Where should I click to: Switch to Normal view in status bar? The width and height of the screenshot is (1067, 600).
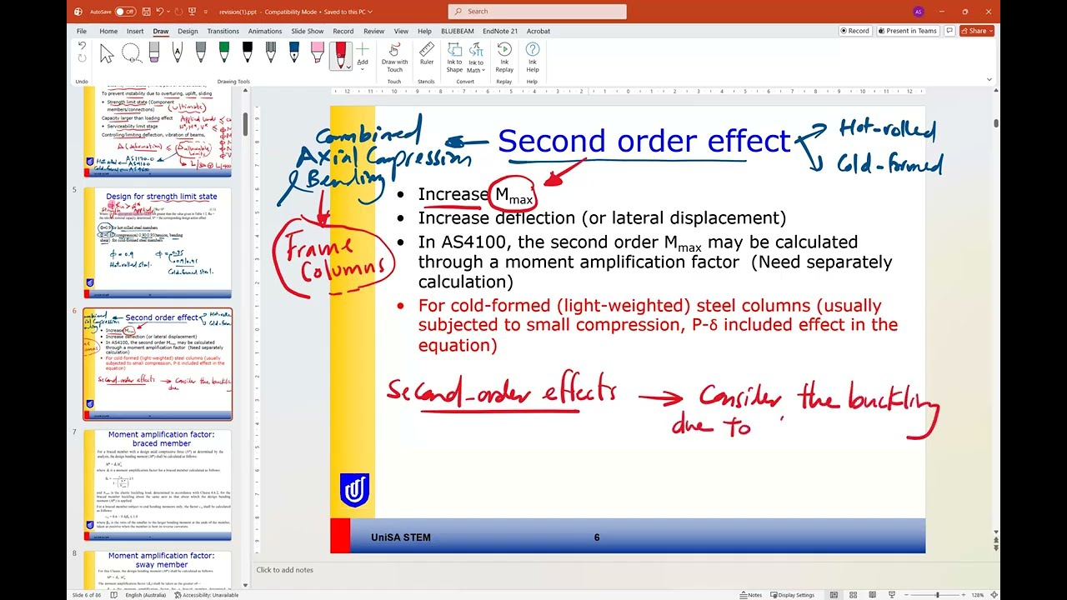[x=833, y=595]
